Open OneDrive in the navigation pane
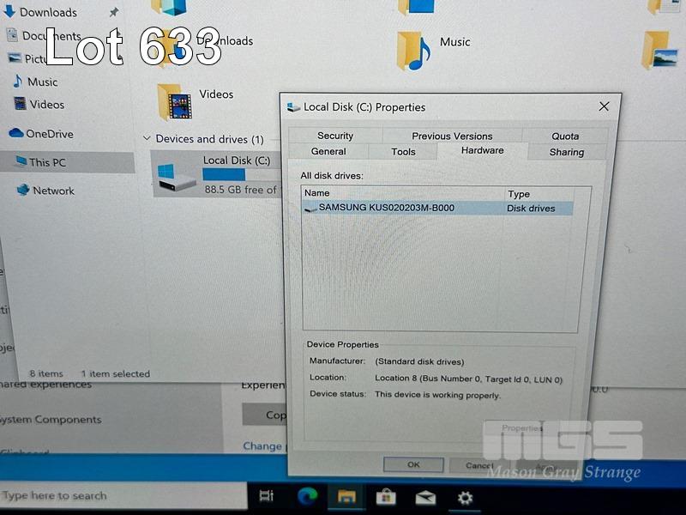The image size is (686, 515). (50, 134)
